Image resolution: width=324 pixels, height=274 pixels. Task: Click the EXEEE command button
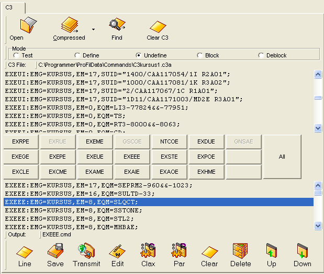point(132,156)
